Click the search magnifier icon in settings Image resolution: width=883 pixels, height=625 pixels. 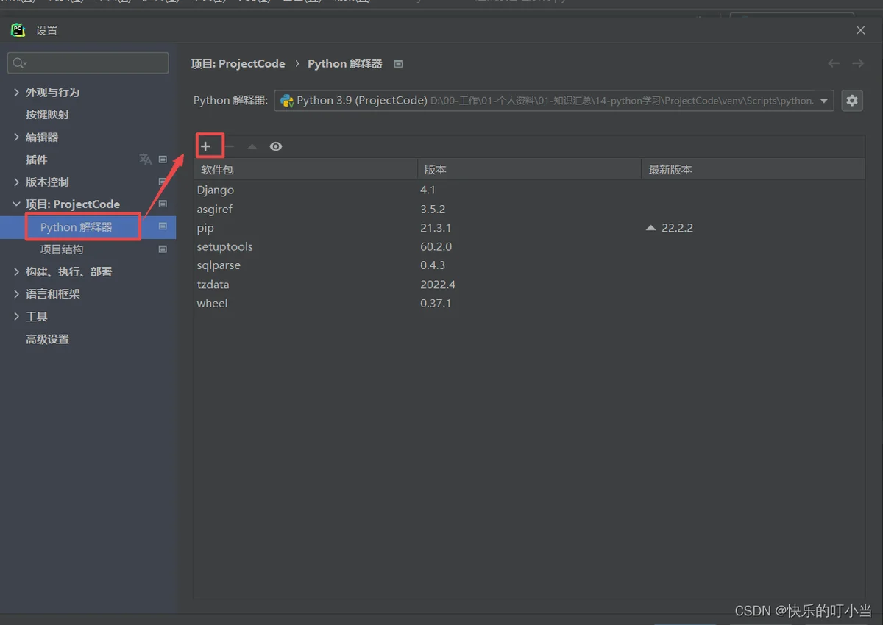(20, 63)
